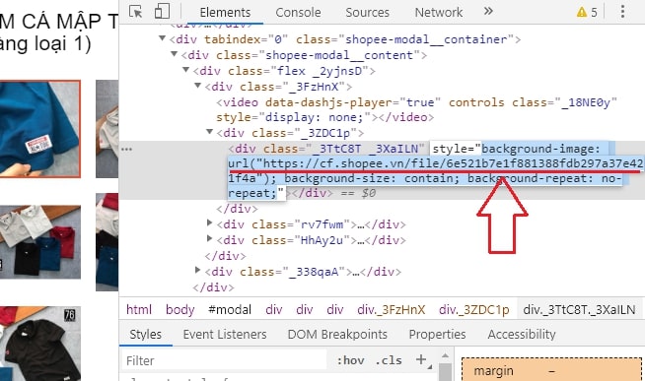Select the blue shirt product thumbnail
645x381 pixels.
(x=39, y=129)
